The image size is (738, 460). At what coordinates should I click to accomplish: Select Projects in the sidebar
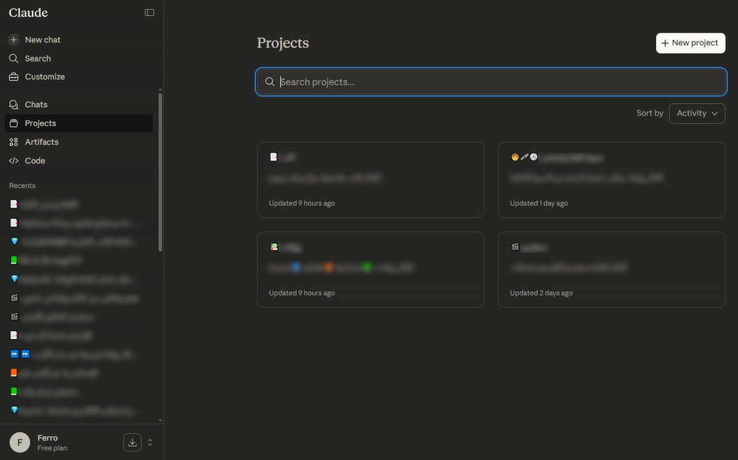click(x=78, y=123)
